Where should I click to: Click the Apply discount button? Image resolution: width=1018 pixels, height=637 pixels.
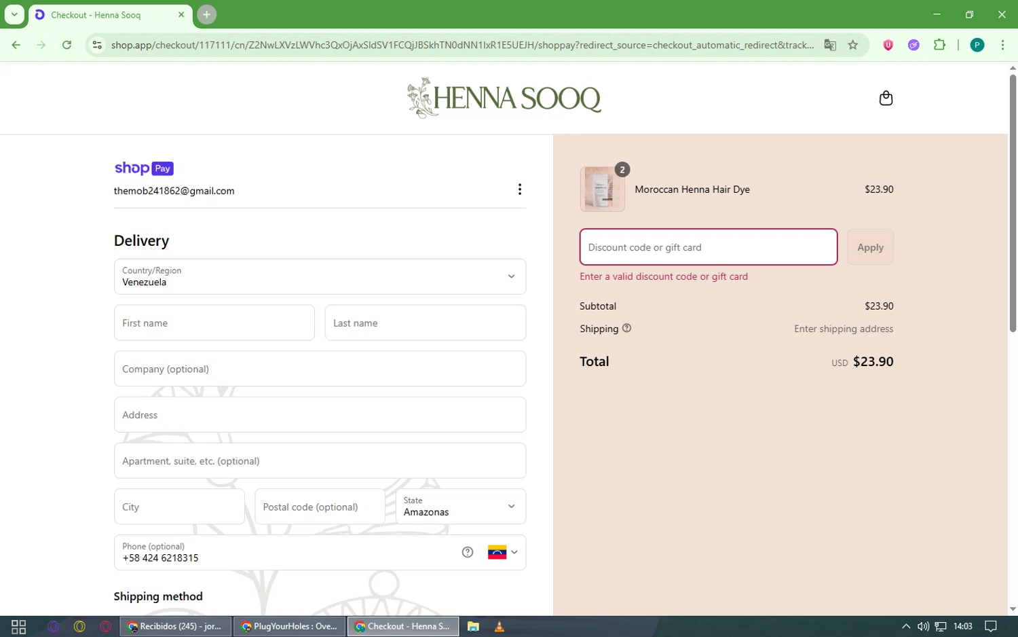(870, 247)
